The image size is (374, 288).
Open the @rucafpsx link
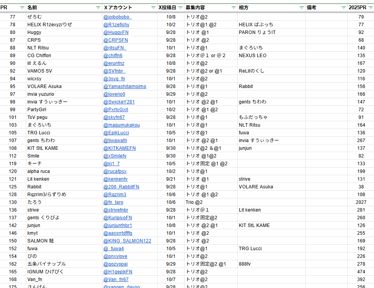point(115,171)
